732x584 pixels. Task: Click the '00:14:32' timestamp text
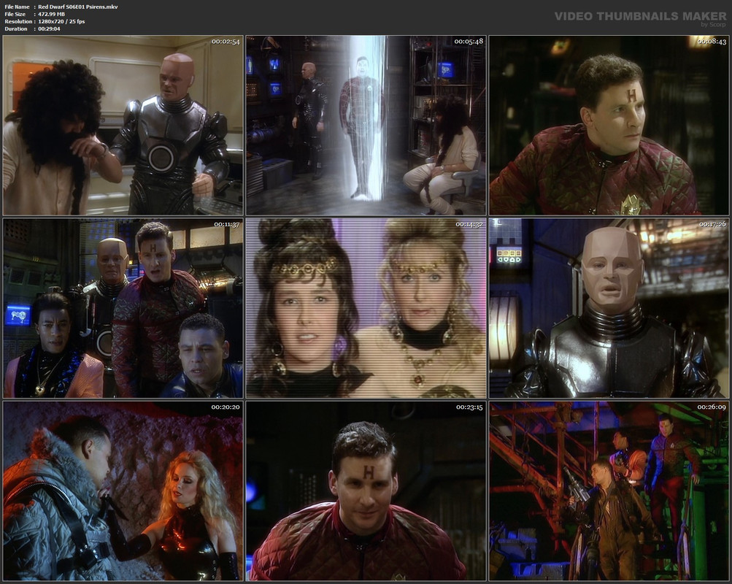pyautogui.click(x=469, y=225)
